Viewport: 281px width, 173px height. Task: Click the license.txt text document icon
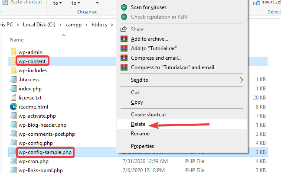point(13,98)
